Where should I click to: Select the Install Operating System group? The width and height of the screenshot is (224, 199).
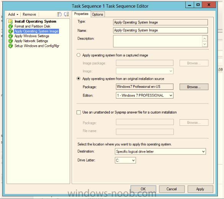(36, 21)
